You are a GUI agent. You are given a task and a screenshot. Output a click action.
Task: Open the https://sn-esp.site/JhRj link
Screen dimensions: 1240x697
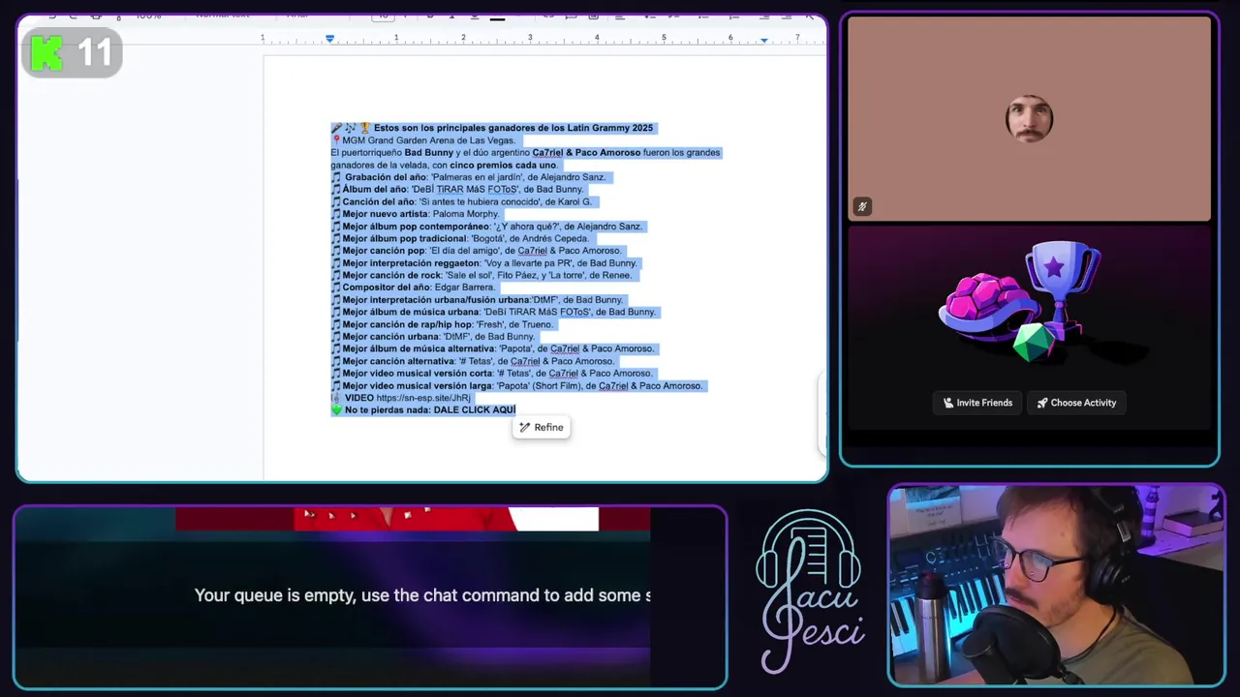pyautogui.click(x=423, y=398)
